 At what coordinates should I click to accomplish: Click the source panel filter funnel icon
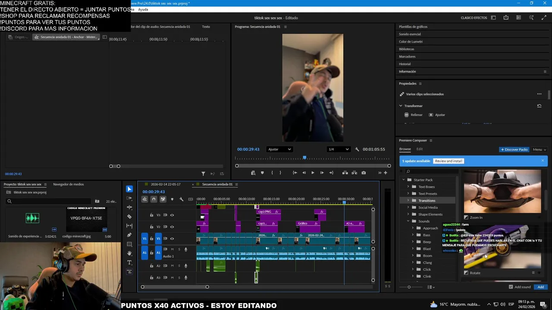[203, 174]
